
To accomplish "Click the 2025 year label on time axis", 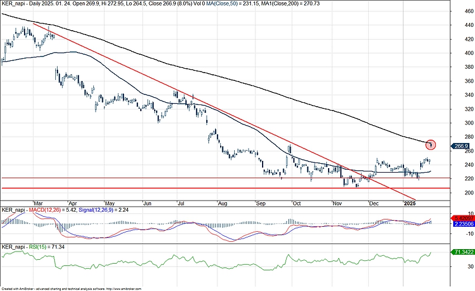I will [410, 203].
